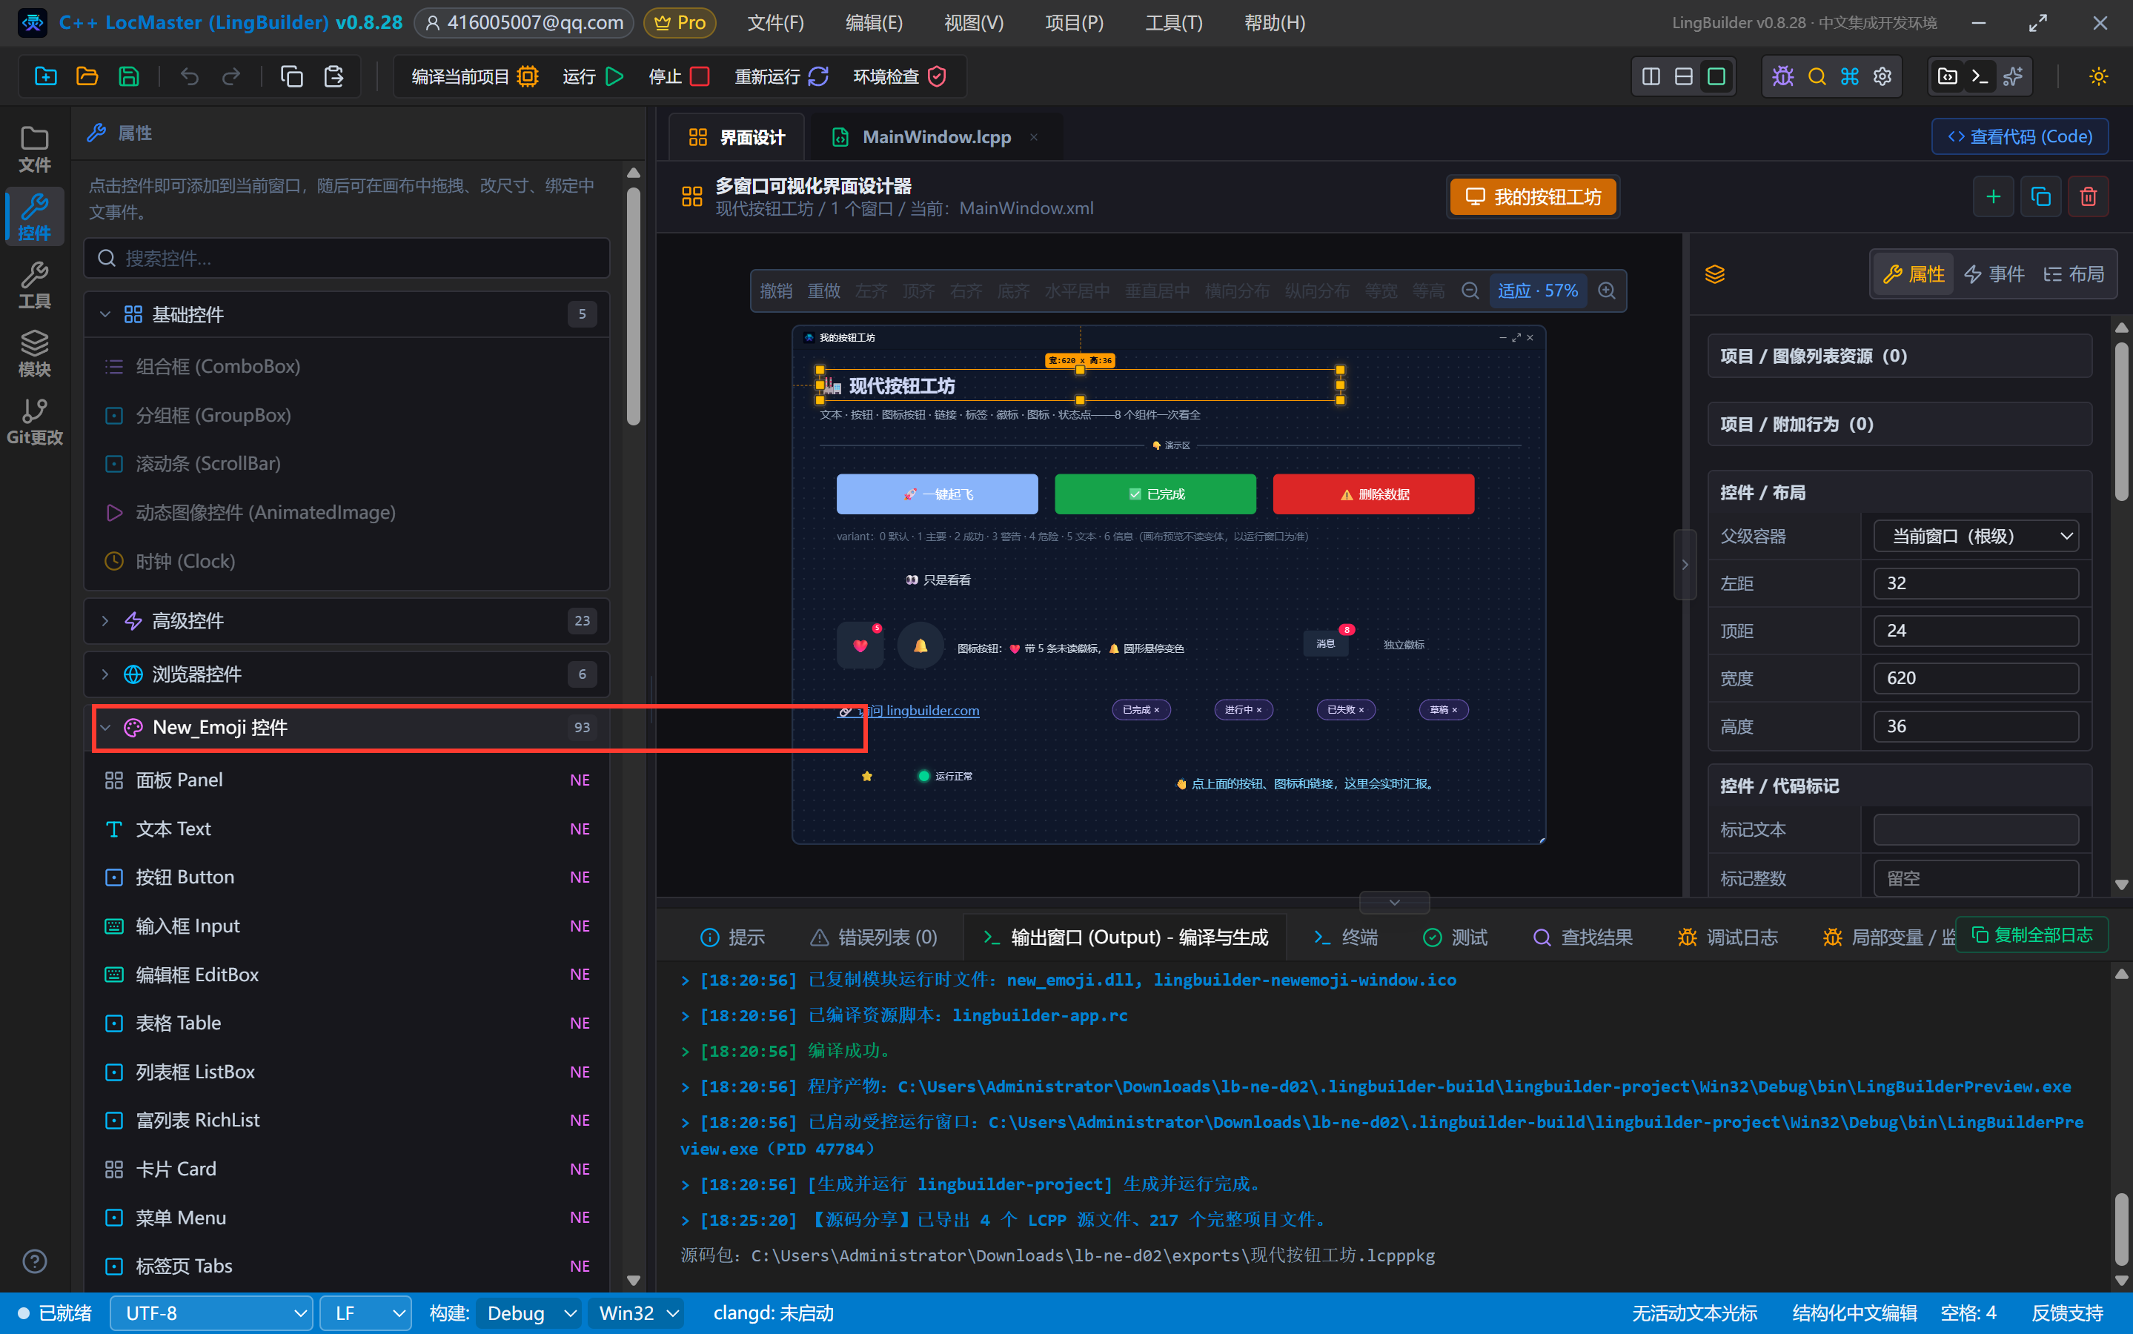Open the settings gear icon in toolbar
The image size is (2133, 1334).
point(1882,77)
